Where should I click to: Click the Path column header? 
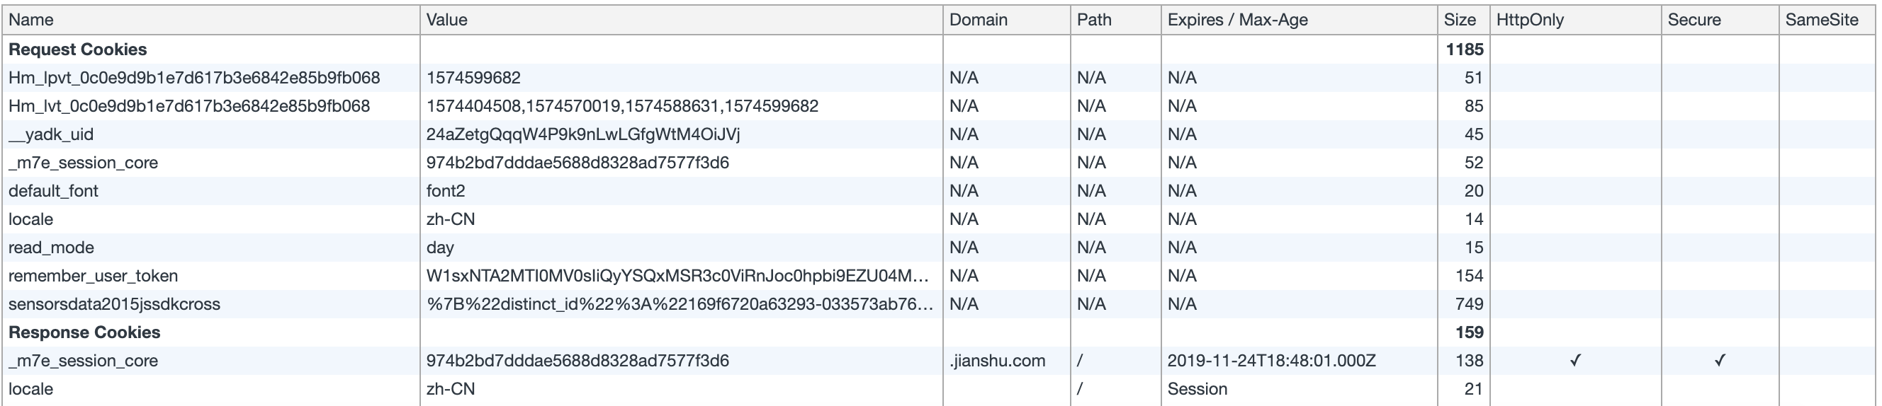(x=1093, y=20)
